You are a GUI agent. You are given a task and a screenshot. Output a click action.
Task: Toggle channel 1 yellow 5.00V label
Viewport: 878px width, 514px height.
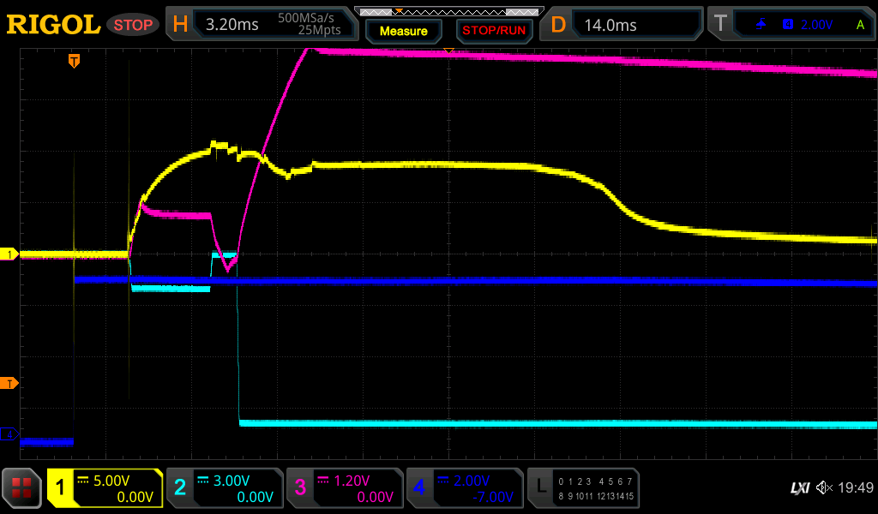(x=105, y=488)
